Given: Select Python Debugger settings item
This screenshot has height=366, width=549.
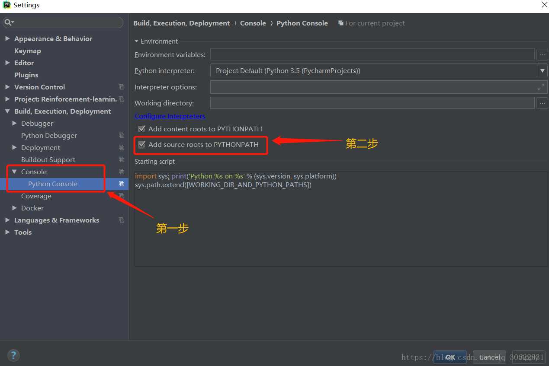Looking at the screenshot, I should point(49,135).
